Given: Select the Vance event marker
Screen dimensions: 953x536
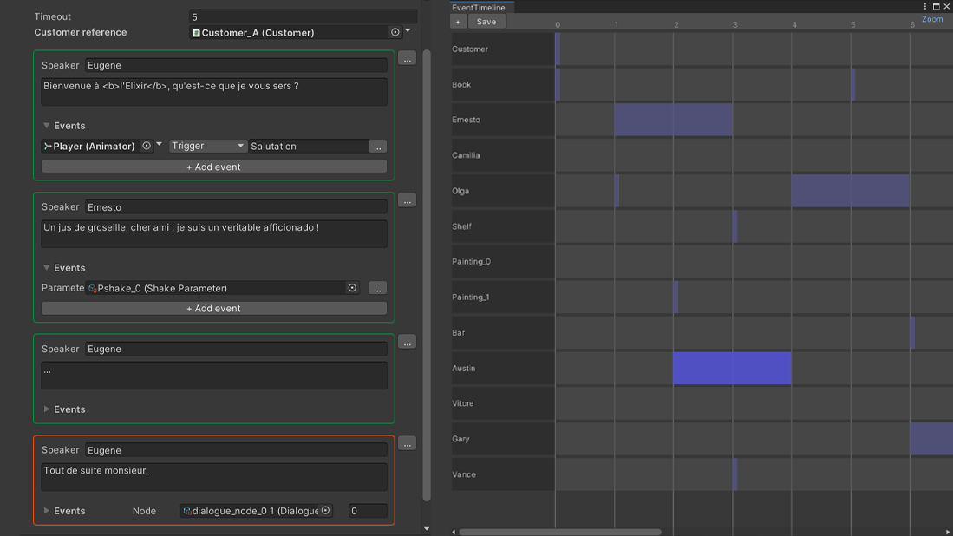Looking at the screenshot, I should coord(734,474).
